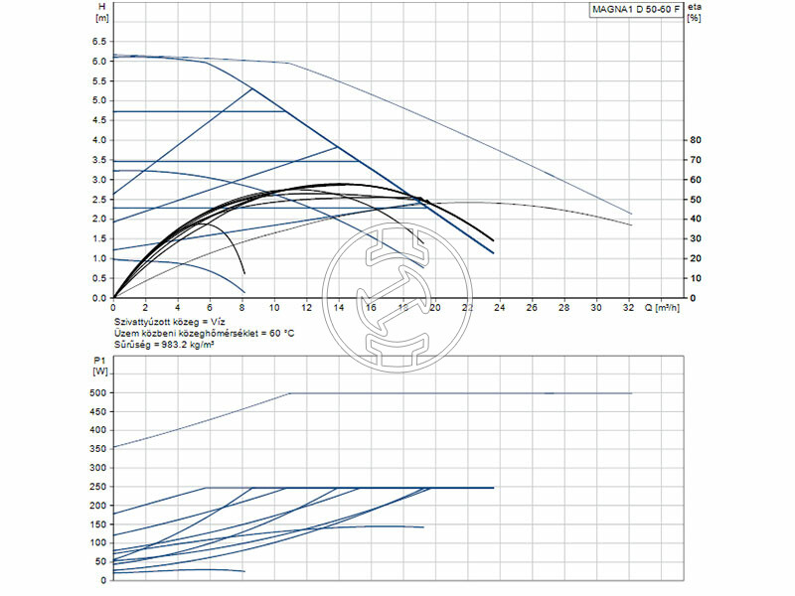Click the 'Üzem közbeni közeghőmérséklet = 60 °C' line
795x596 pixels.
[205, 336]
